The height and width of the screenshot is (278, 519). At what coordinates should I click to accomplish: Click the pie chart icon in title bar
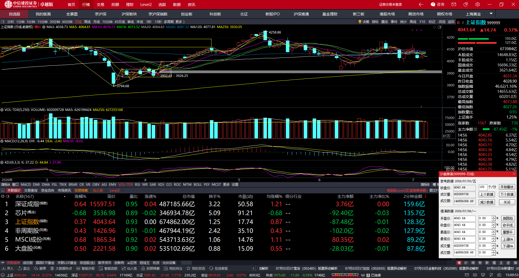coord(466,4)
